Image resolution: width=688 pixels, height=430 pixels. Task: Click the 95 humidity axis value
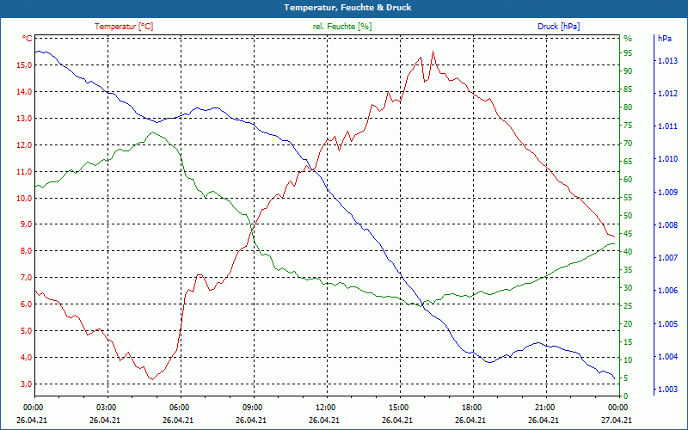628,53
